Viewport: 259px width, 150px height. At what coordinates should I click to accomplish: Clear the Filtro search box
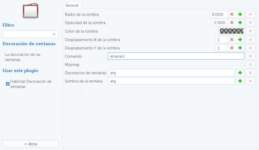tap(54, 34)
